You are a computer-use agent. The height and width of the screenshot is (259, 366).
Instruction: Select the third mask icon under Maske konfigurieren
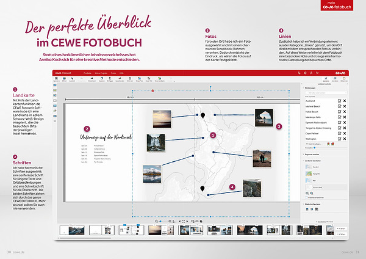(x=317, y=209)
